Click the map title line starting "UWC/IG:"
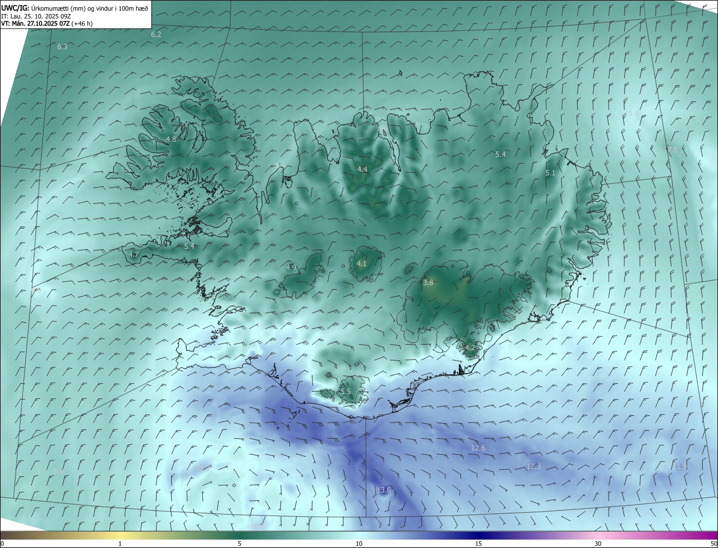Image resolution: width=718 pixels, height=548 pixels. pos(75,8)
